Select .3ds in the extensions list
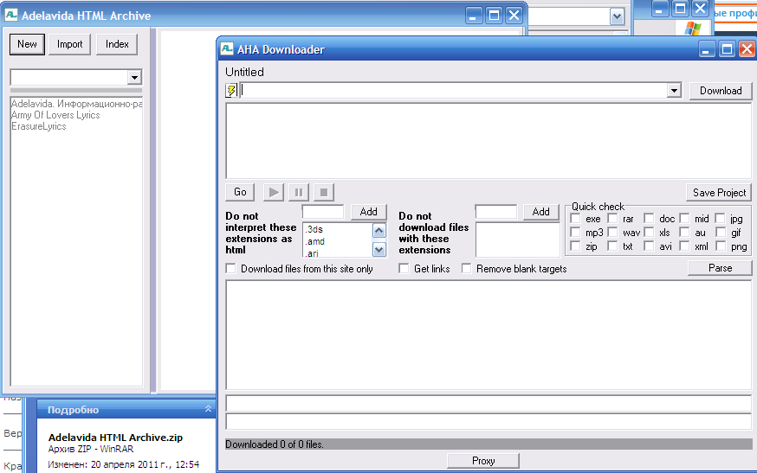 click(x=314, y=229)
